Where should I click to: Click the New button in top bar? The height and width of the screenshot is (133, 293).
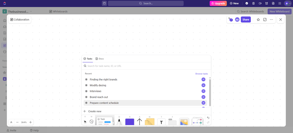pyautogui.click(x=234, y=3)
